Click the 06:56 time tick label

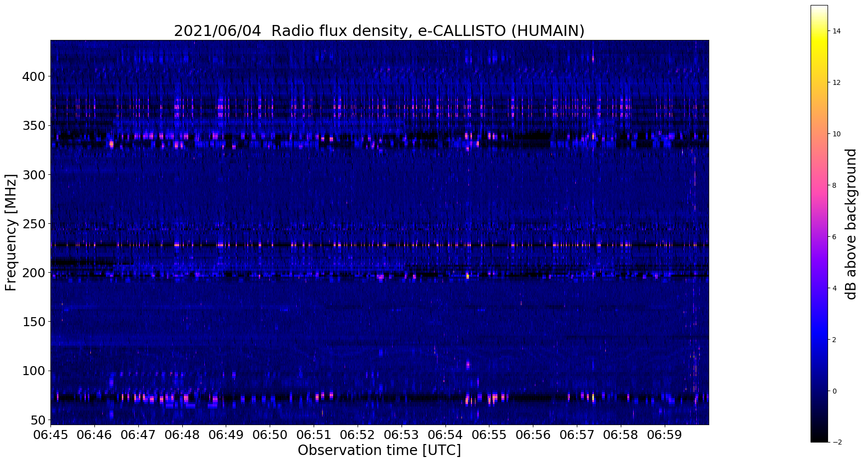[533, 435]
